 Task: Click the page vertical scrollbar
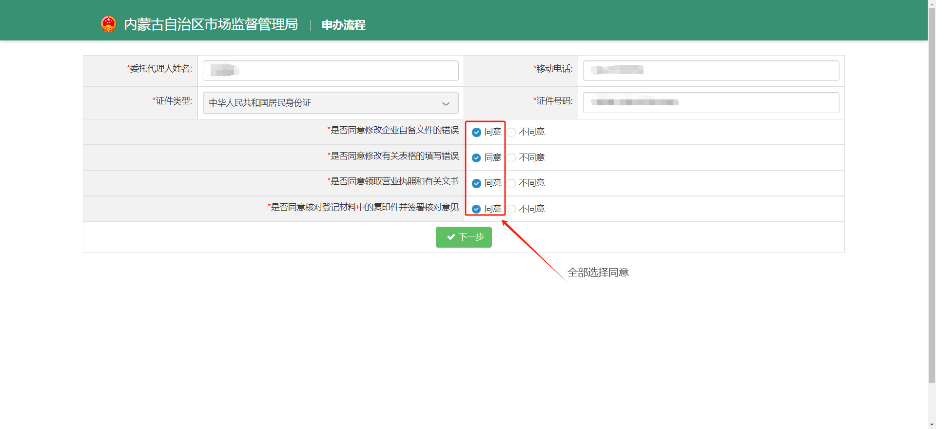tap(932, 195)
